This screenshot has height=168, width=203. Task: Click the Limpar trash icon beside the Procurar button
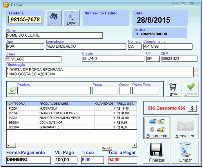71,18
